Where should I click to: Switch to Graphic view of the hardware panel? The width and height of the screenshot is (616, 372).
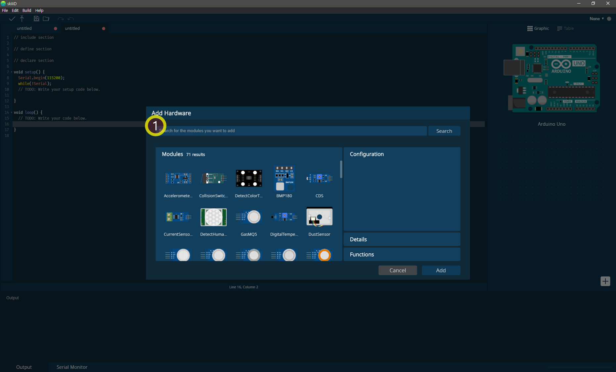coord(538,28)
